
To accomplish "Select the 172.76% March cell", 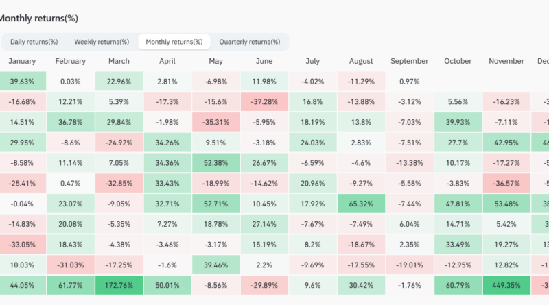I will 119,285.
